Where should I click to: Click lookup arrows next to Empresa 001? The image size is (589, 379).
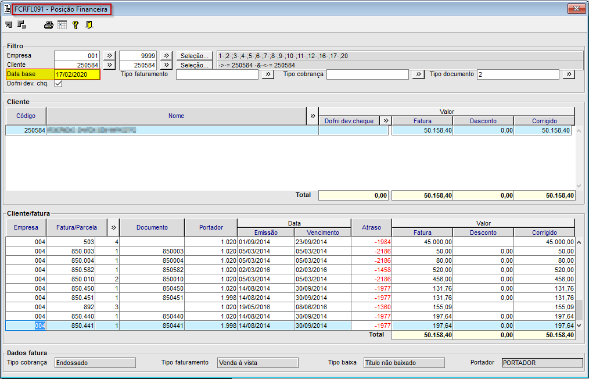[x=109, y=56]
